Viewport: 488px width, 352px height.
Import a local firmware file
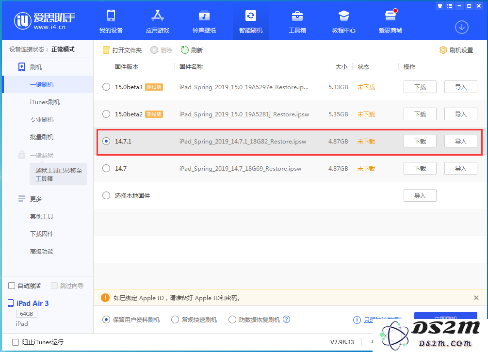click(x=420, y=195)
